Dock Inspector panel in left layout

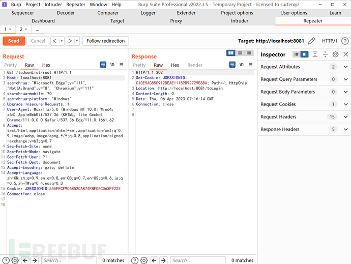click(297, 54)
